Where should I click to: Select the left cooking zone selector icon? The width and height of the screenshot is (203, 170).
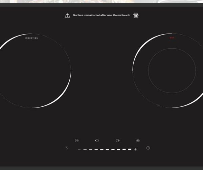97,141
